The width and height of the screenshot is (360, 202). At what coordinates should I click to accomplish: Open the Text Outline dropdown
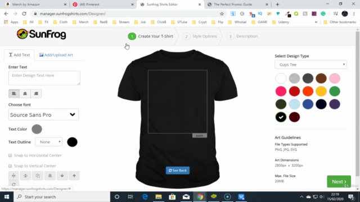(x=49, y=142)
